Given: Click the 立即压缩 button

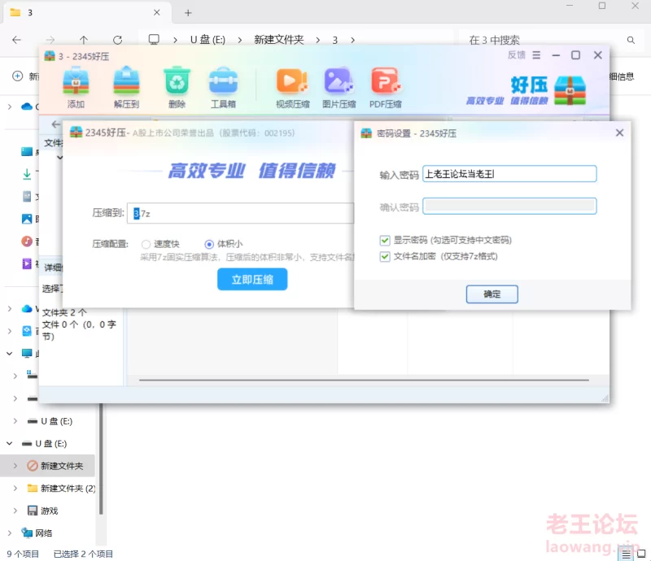Looking at the screenshot, I should coord(252,279).
